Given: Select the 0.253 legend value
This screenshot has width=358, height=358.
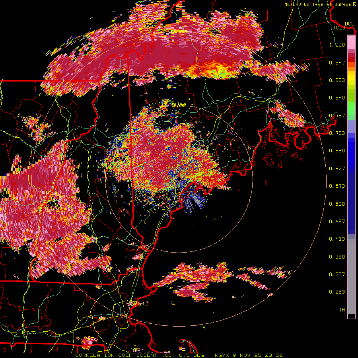Looking at the screenshot, I should [337, 292].
